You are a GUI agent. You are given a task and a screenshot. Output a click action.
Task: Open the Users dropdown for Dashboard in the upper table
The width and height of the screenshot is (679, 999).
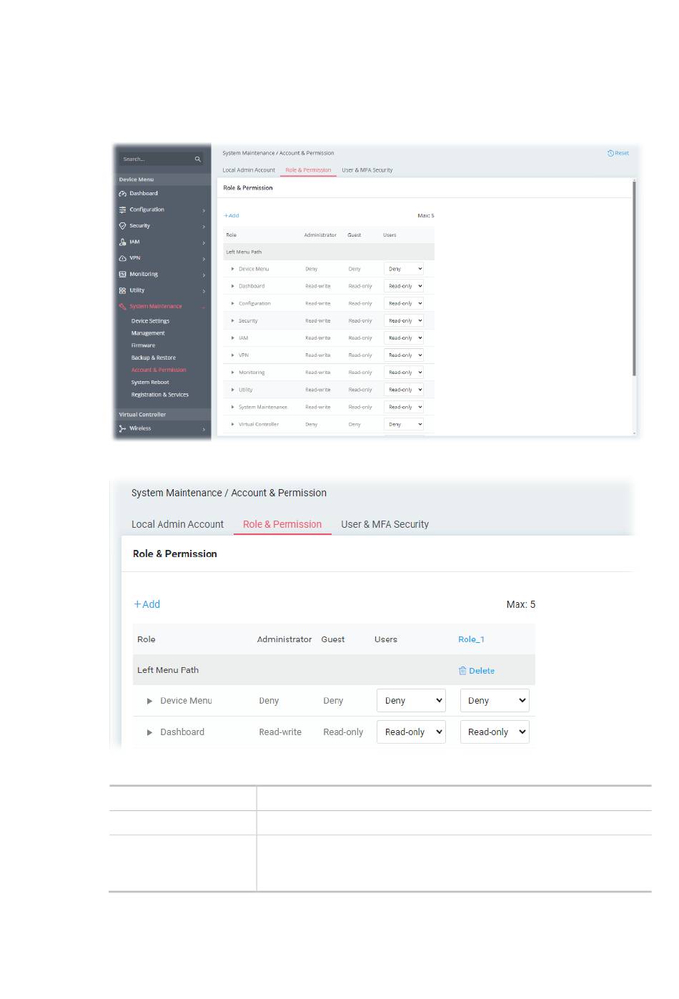click(404, 286)
